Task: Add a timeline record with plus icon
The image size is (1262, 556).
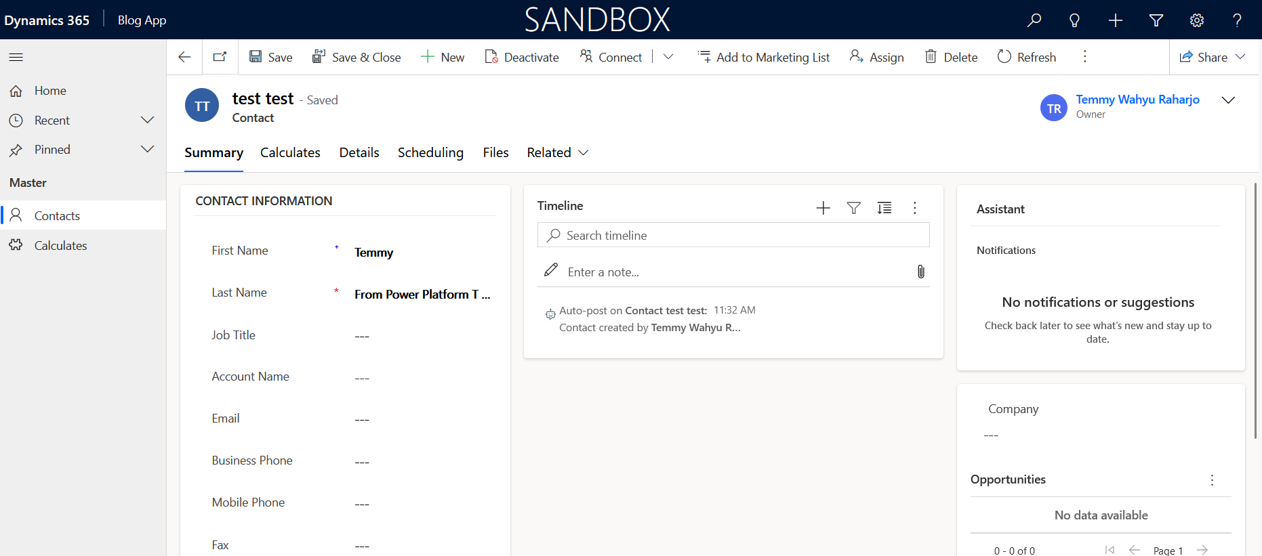Action: [x=823, y=208]
